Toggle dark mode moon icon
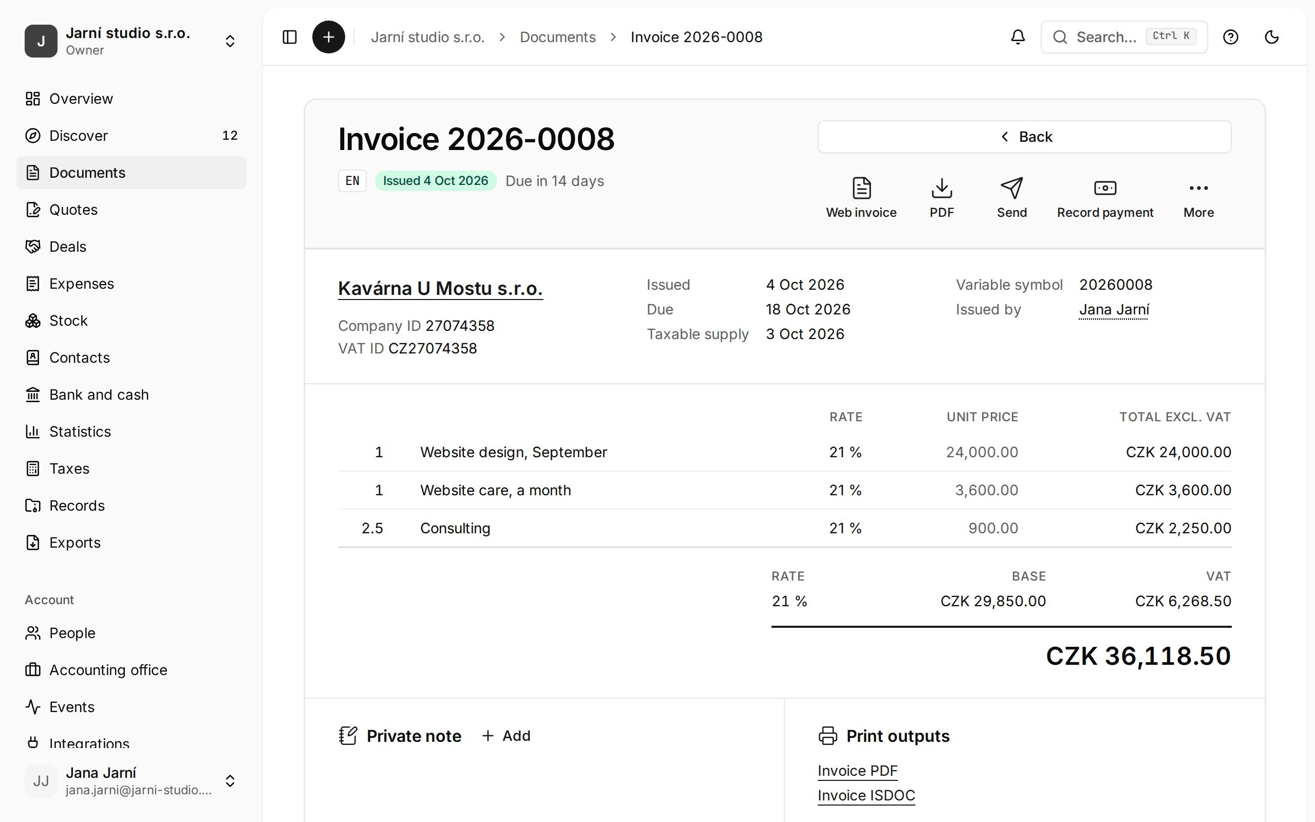Screen dimensions: 1315x822 point(1271,37)
